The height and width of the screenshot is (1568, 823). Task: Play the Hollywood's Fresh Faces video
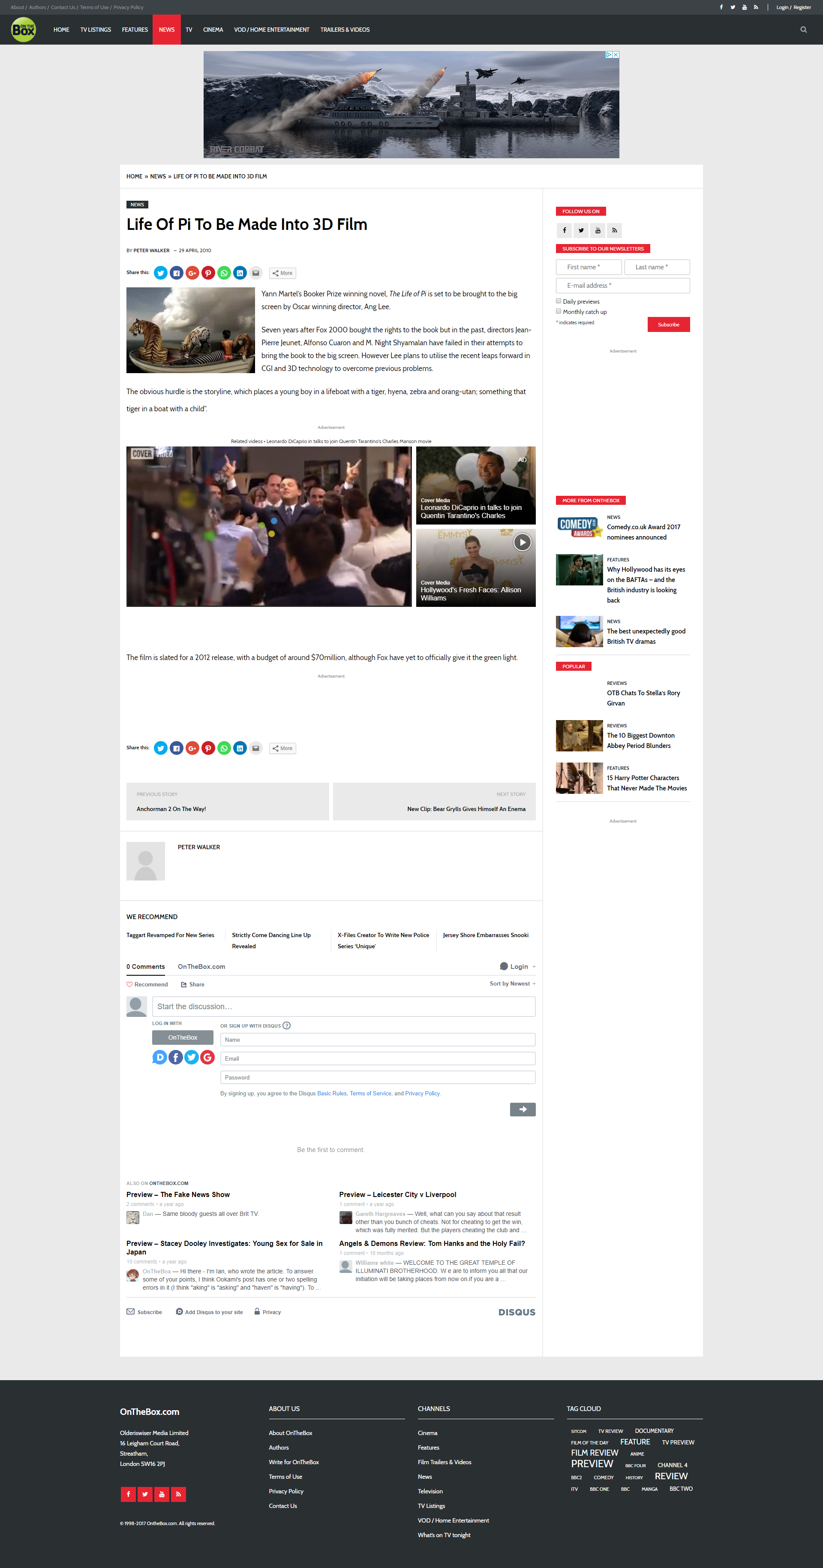coord(522,543)
